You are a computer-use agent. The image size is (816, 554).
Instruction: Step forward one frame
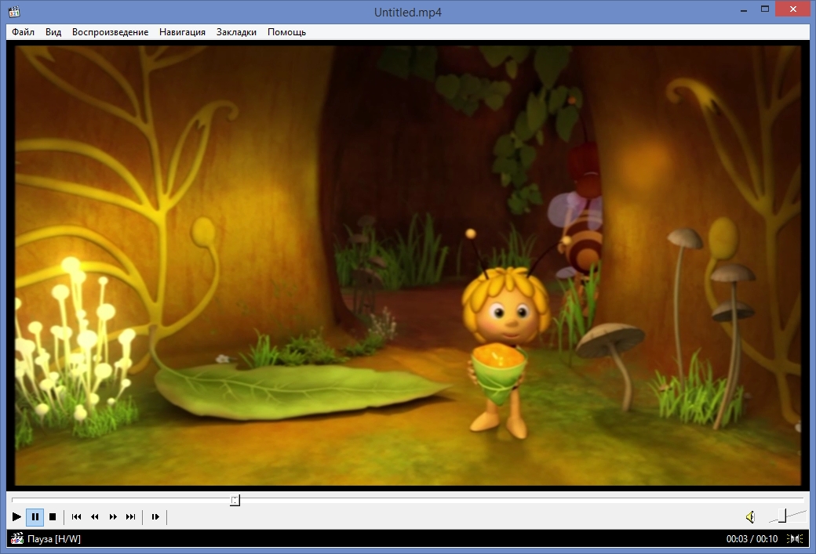(155, 516)
